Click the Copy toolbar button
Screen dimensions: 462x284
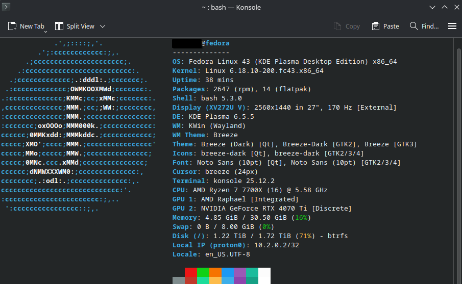[347, 26]
